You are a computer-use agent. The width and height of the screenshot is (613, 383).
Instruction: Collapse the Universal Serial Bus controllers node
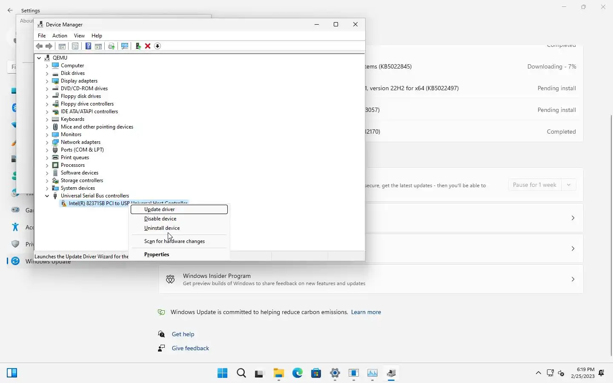pyautogui.click(x=47, y=196)
